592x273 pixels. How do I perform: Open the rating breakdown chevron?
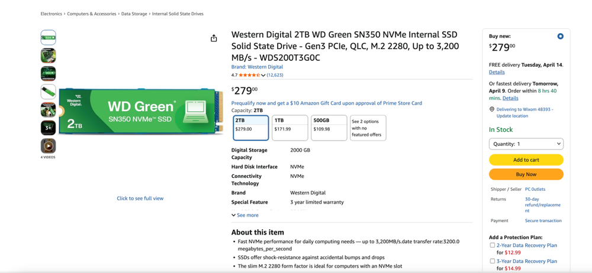[263, 76]
